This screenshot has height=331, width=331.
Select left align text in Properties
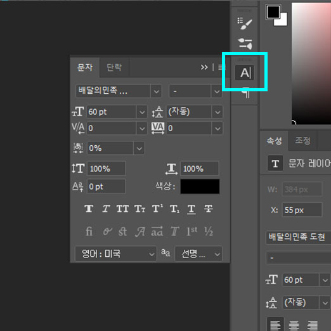275,324
